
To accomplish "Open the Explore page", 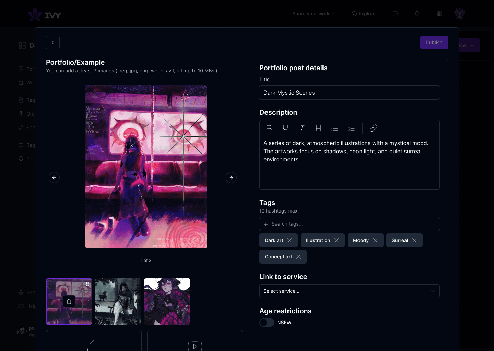I will pyautogui.click(x=364, y=14).
